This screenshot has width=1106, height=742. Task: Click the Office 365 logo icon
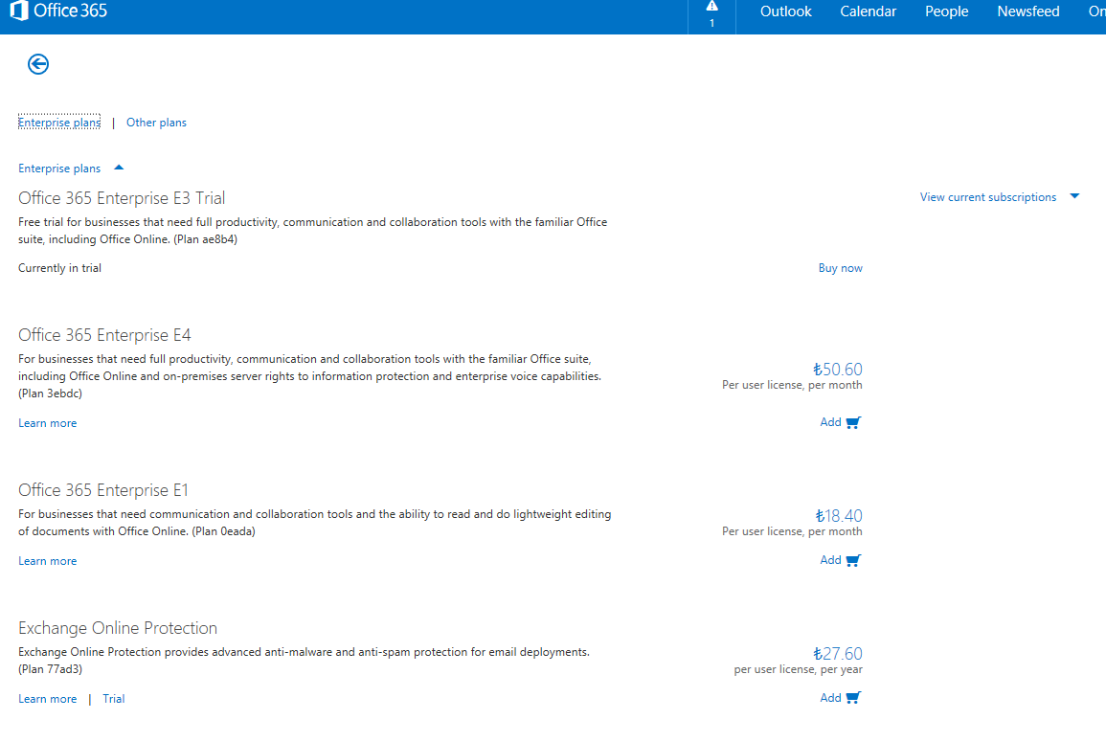coord(19,10)
